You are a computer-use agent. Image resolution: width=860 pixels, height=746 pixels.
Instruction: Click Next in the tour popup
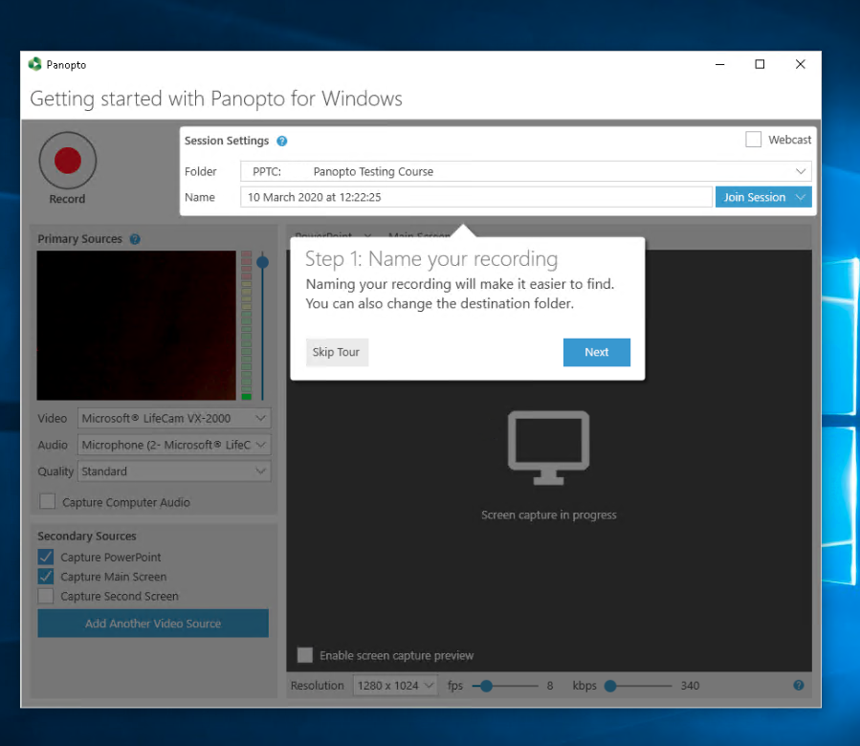point(597,352)
